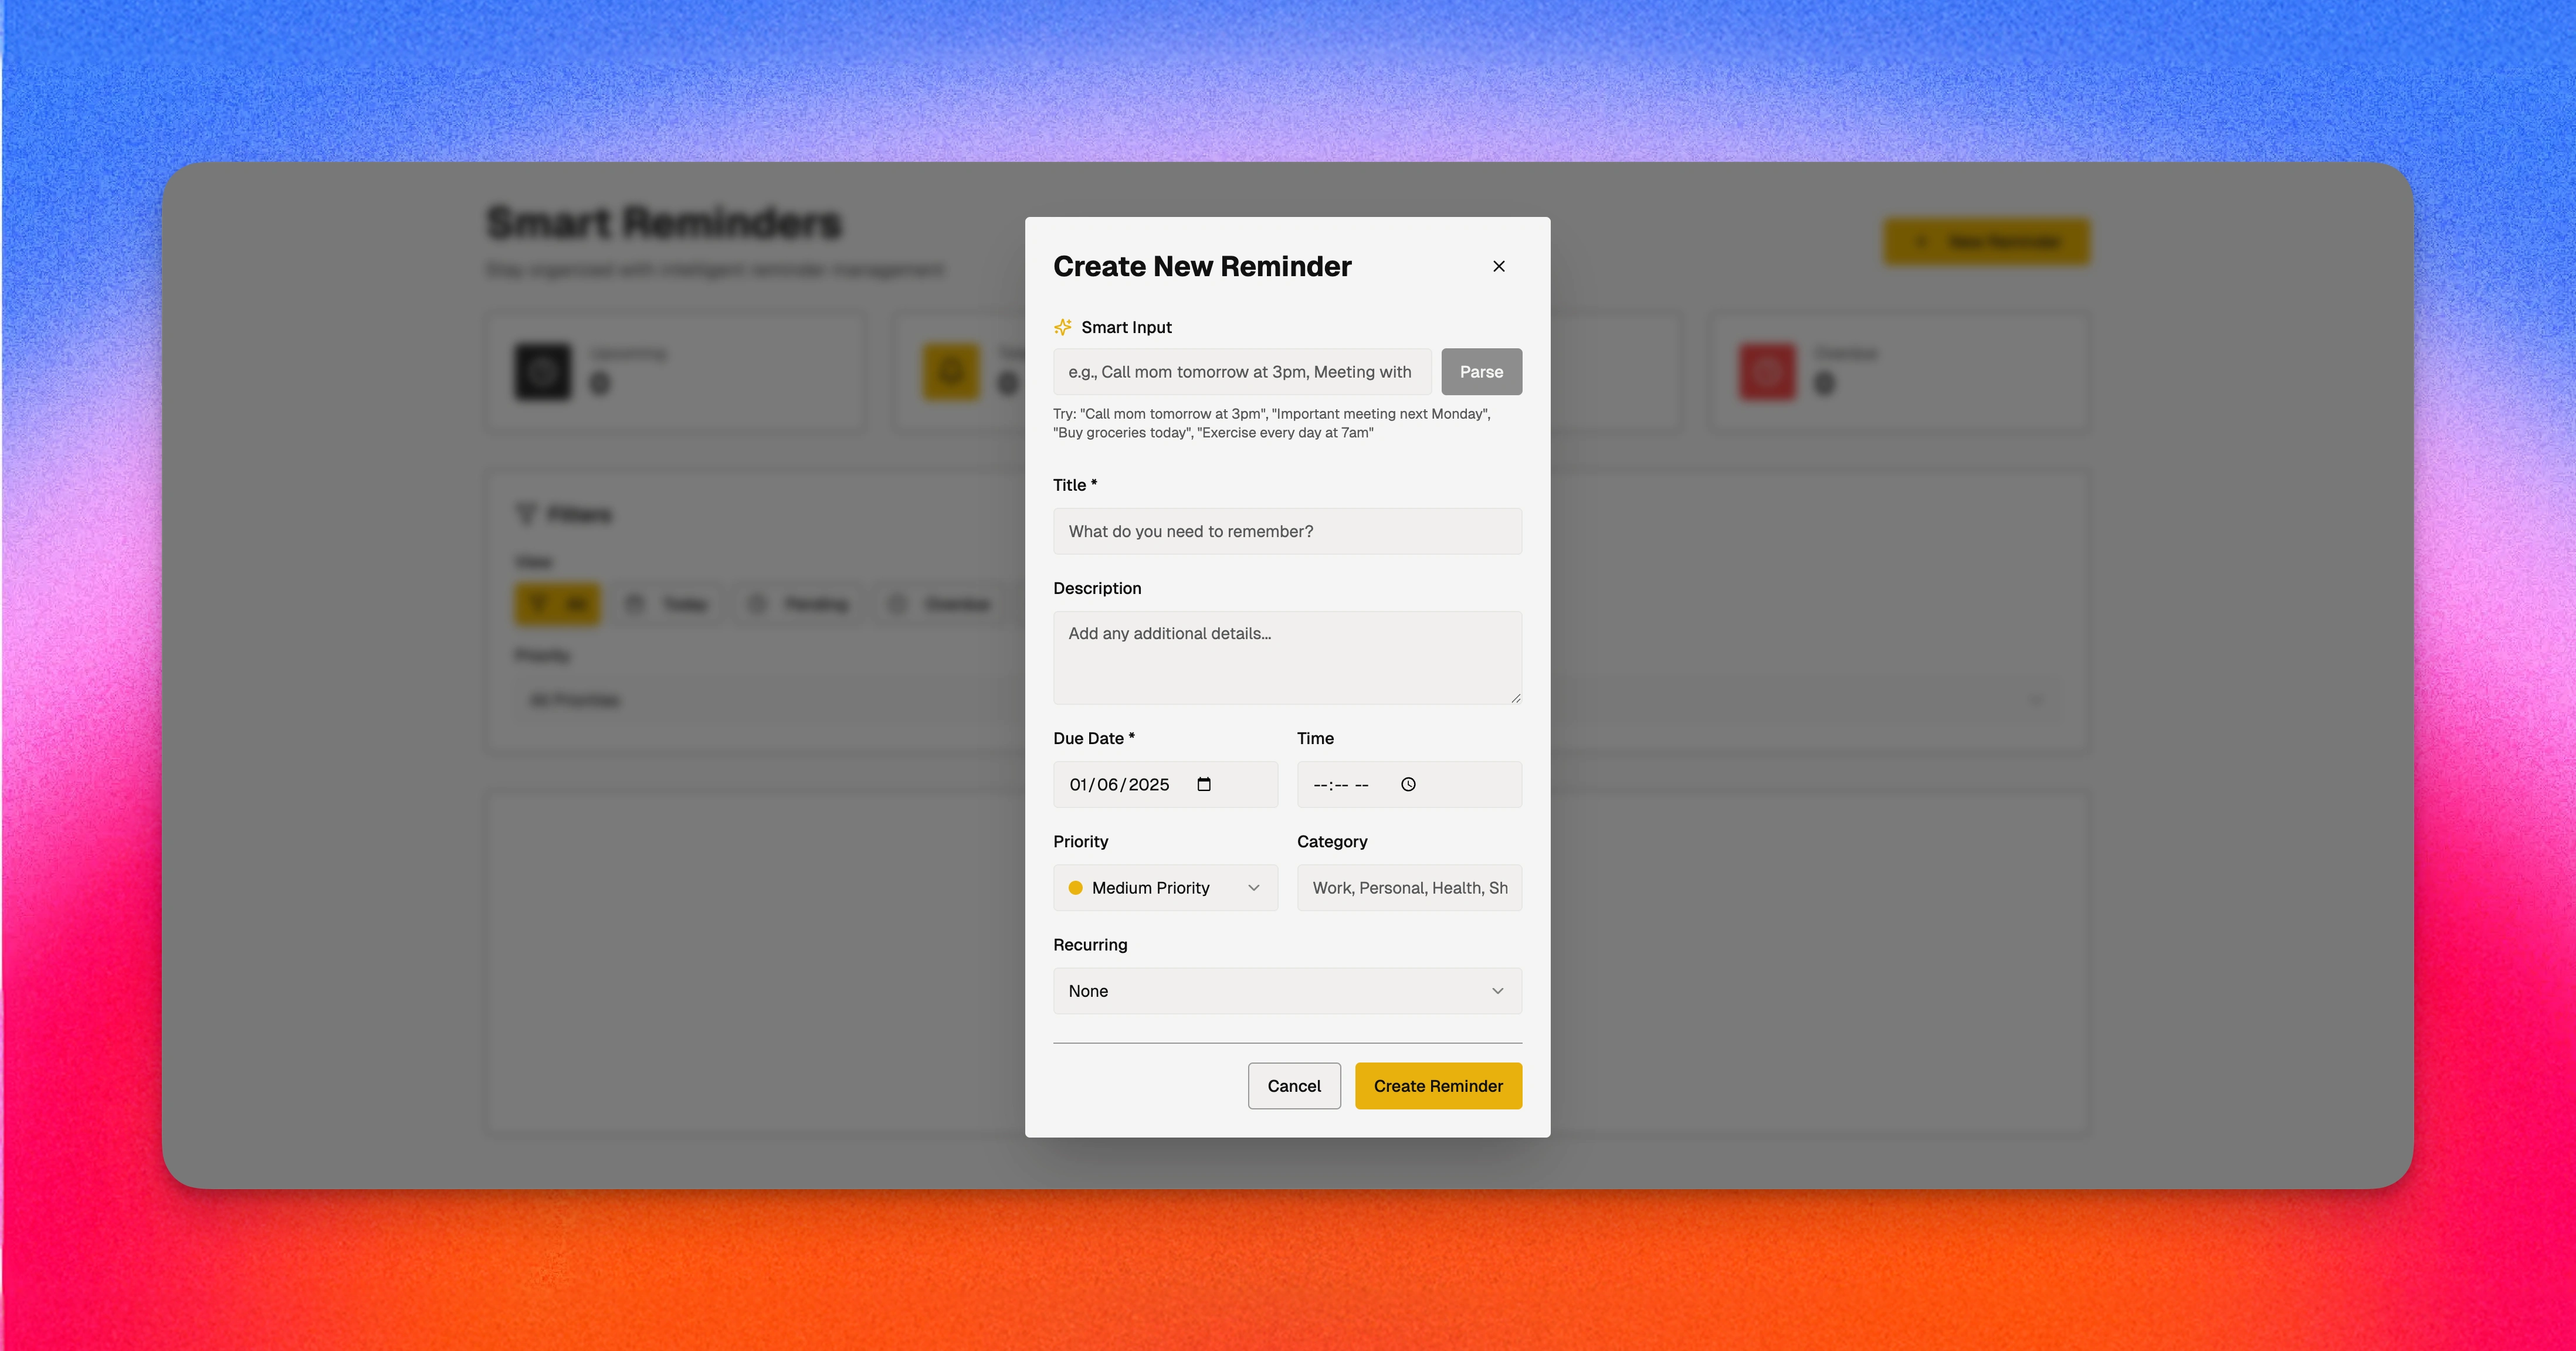Click the Smart Input example hint text

click(x=1271, y=423)
